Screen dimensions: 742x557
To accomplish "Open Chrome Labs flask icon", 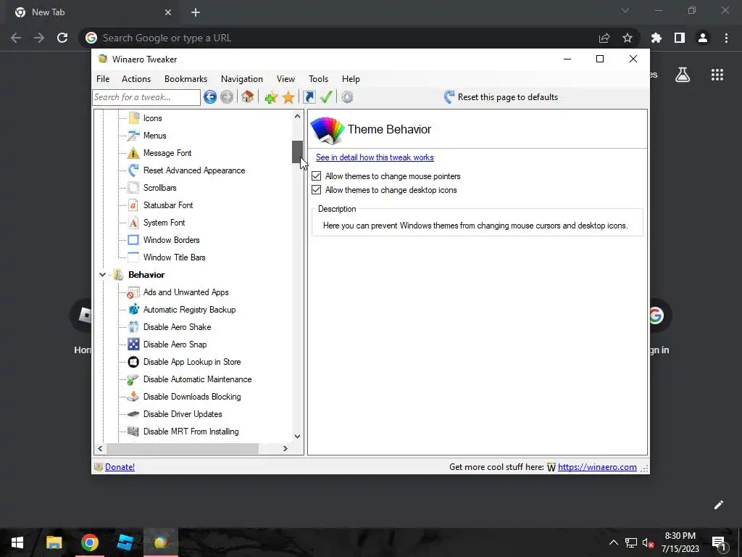I will (683, 75).
